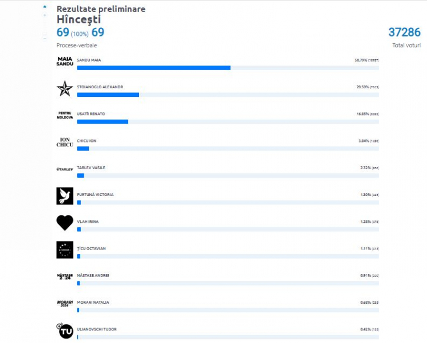Image resolution: width=427 pixels, height=343 pixels.
Task: Click the Sandu Maia vote progress bar
Action: tap(228, 68)
